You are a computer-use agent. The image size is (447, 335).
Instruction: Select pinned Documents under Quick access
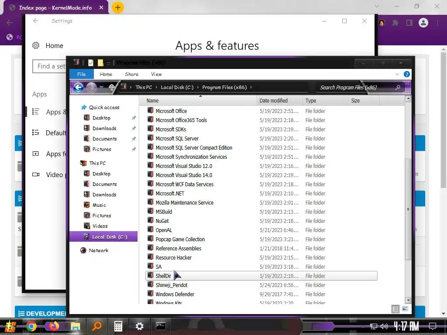pyautogui.click(x=105, y=139)
